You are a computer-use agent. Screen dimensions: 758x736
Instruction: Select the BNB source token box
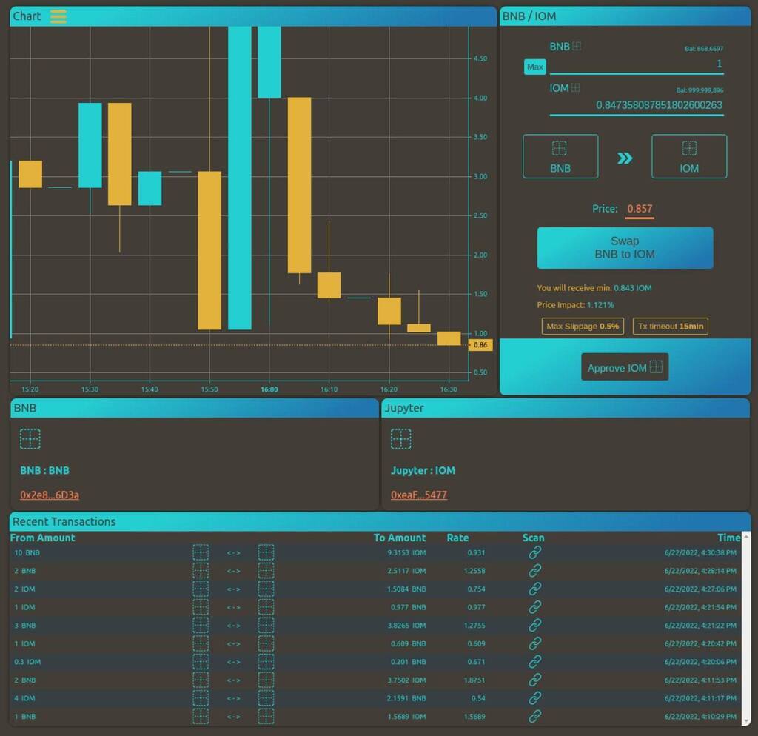(x=560, y=156)
